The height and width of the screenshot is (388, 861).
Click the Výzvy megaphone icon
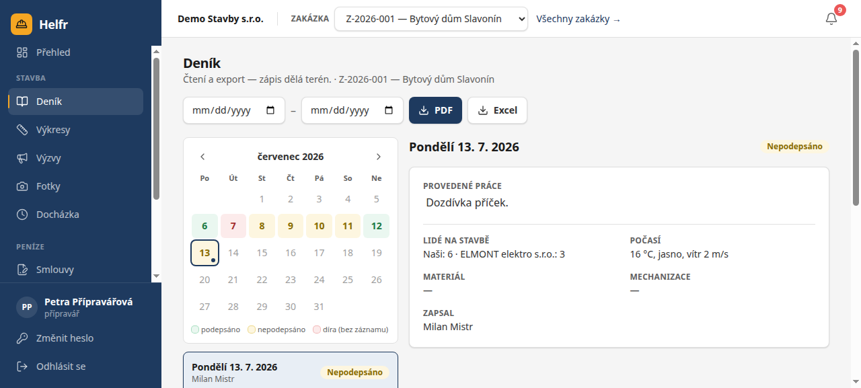pyautogui.click(x=22, y=158)
